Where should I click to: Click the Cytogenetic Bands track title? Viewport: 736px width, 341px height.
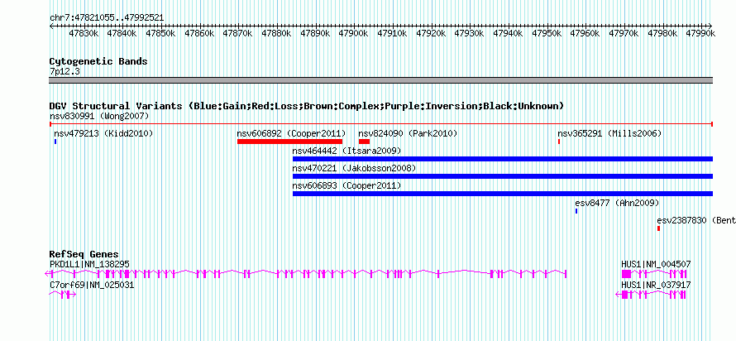98,61
